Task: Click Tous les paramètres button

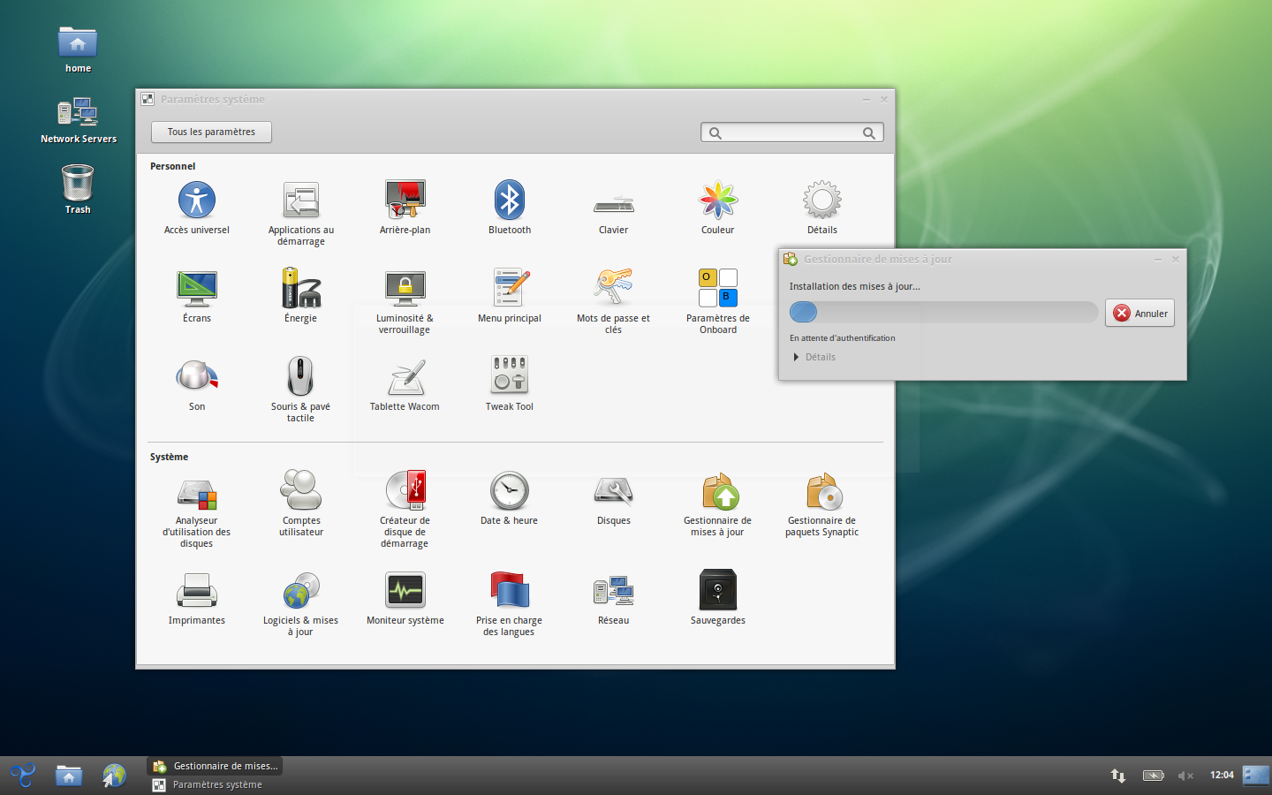Action: (211, 132)
